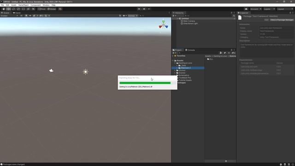Select the Directional Light sun gizmo
The image size is (295, 166).
click(86, 72)
